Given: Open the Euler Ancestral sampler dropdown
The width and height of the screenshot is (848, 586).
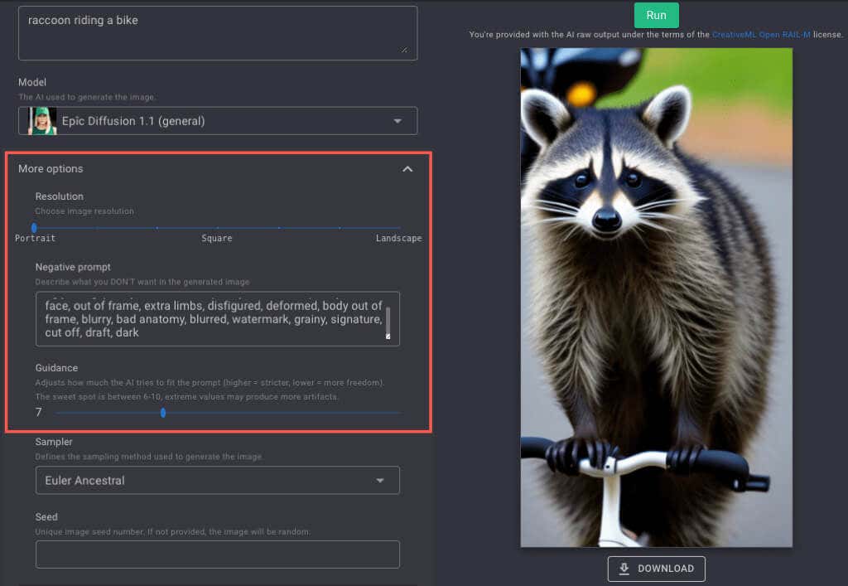Looking at the screenshot, I should click(x=217, y=481).
